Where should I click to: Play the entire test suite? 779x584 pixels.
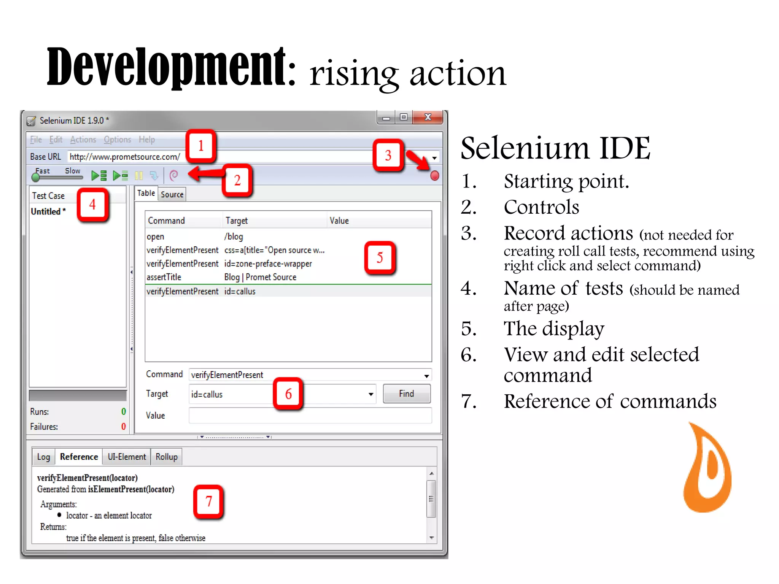99,175
